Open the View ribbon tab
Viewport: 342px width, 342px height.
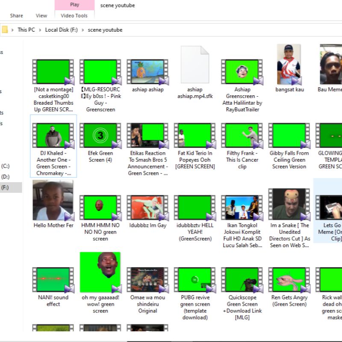(41, 16)
